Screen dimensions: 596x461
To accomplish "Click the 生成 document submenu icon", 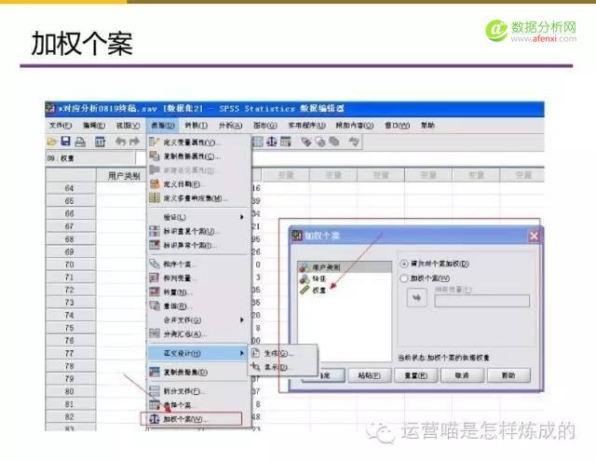I will click(256, 353).
